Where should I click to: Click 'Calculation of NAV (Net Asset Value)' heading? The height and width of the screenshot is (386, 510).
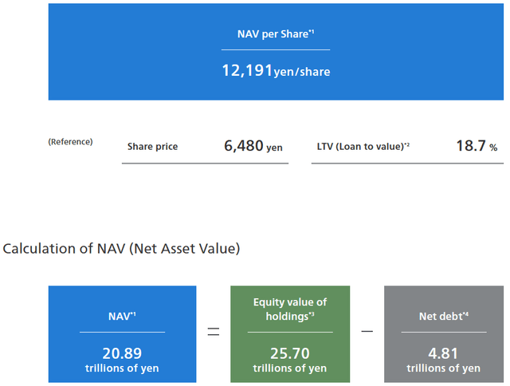coord(121,249)
